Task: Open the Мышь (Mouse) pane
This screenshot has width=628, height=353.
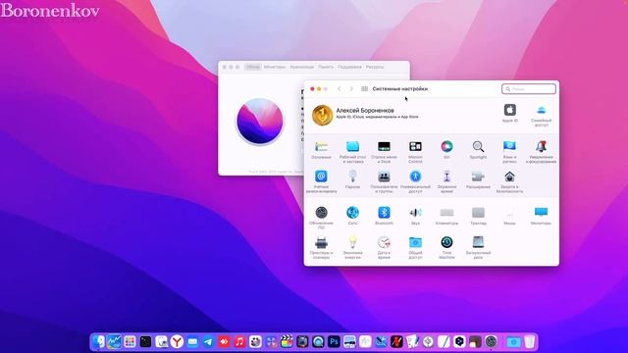Action: [x=509, y=213]
